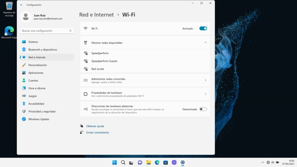The height and width of the screenshot is (167, 297).
Task: Click the shuffle icon for random hardware addresses
Action: (x=85, y=109)
